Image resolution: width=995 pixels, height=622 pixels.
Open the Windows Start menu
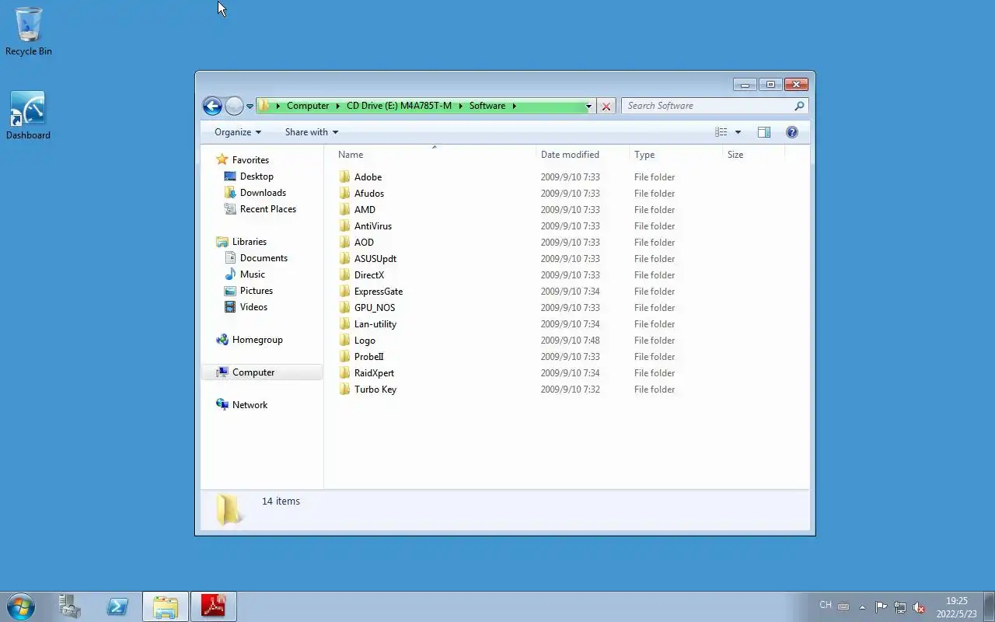click(21, 606)
